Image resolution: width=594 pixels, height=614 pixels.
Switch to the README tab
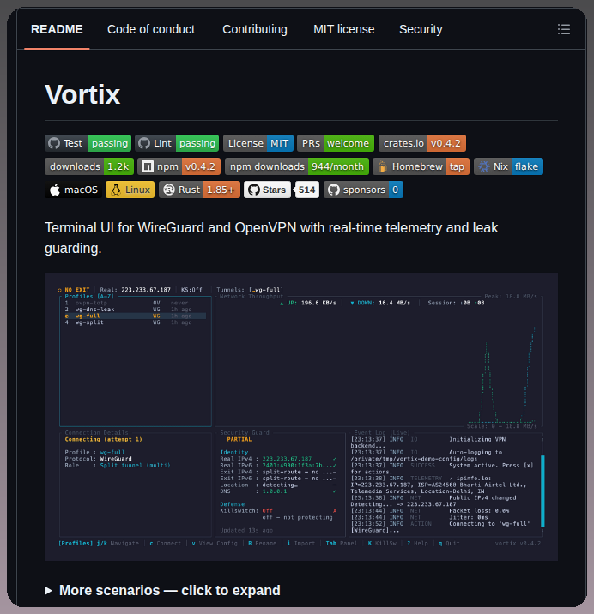coord(57,29)
